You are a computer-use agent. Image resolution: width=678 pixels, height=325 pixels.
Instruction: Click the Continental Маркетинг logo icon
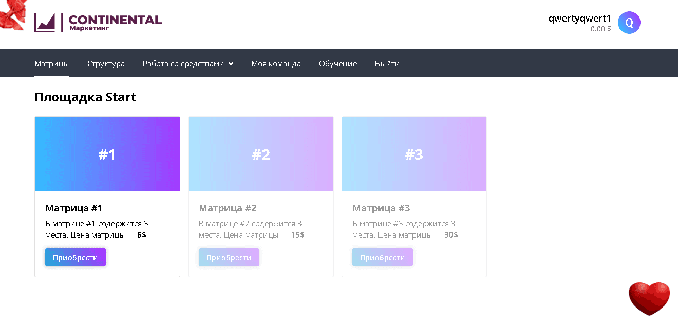click(45, 23)
